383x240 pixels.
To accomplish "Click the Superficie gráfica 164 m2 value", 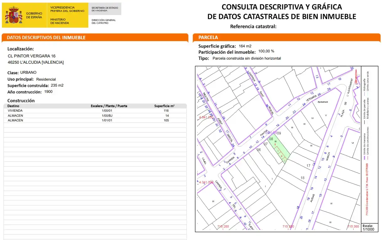I will click(x=245, y=46).
